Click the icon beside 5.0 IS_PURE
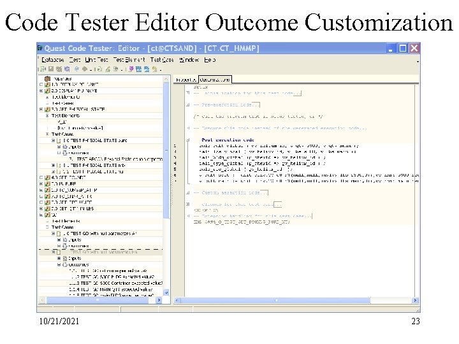This screenshot has height=344, width=459. click(x=47, y=183)
